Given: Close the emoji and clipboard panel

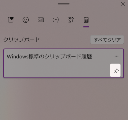Looking at the screenshot, I should [123, 4].
